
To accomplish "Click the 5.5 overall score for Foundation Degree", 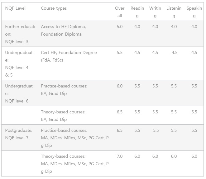I will 120,53.
